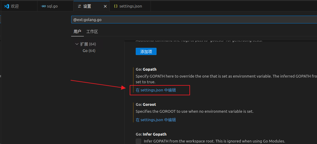Click the 添加项 button
The height and width of the screenshot is (144, 317).
point(146,52)
